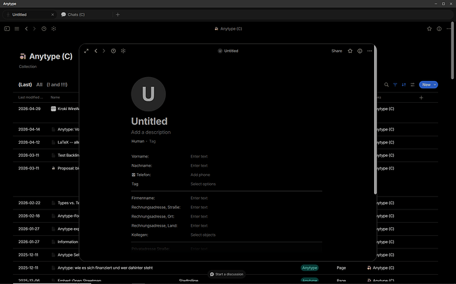Screen dimensions: 456x284
Task: Click Rechnungsadresse, Straße text field
Action: tap(199, 208)
